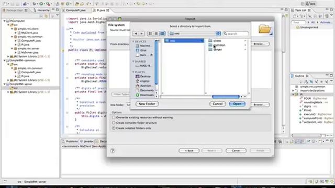Go forward in the directory chooser
Viewport: 335px width, 188px height.
[141, 33]
